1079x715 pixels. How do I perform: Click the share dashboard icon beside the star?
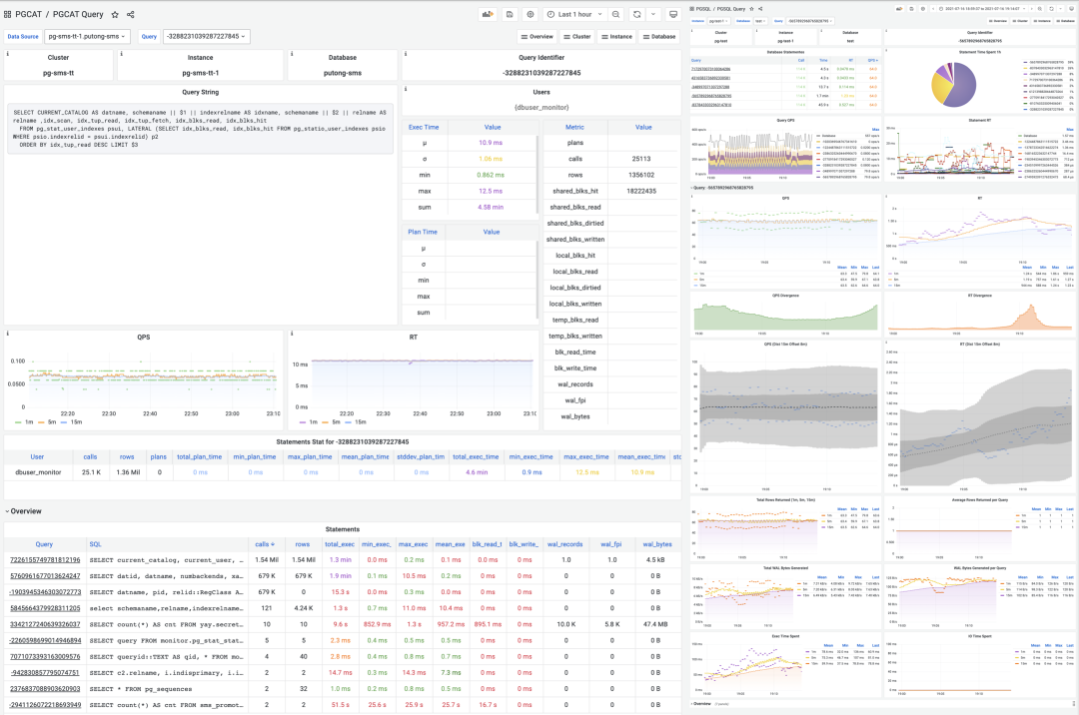pos(130,14)
